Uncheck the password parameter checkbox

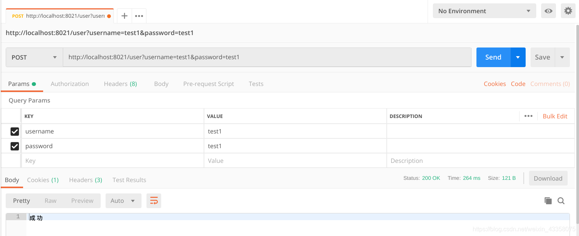click(15, 146)
